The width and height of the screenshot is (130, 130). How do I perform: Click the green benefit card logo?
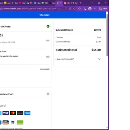pos(20,122)
